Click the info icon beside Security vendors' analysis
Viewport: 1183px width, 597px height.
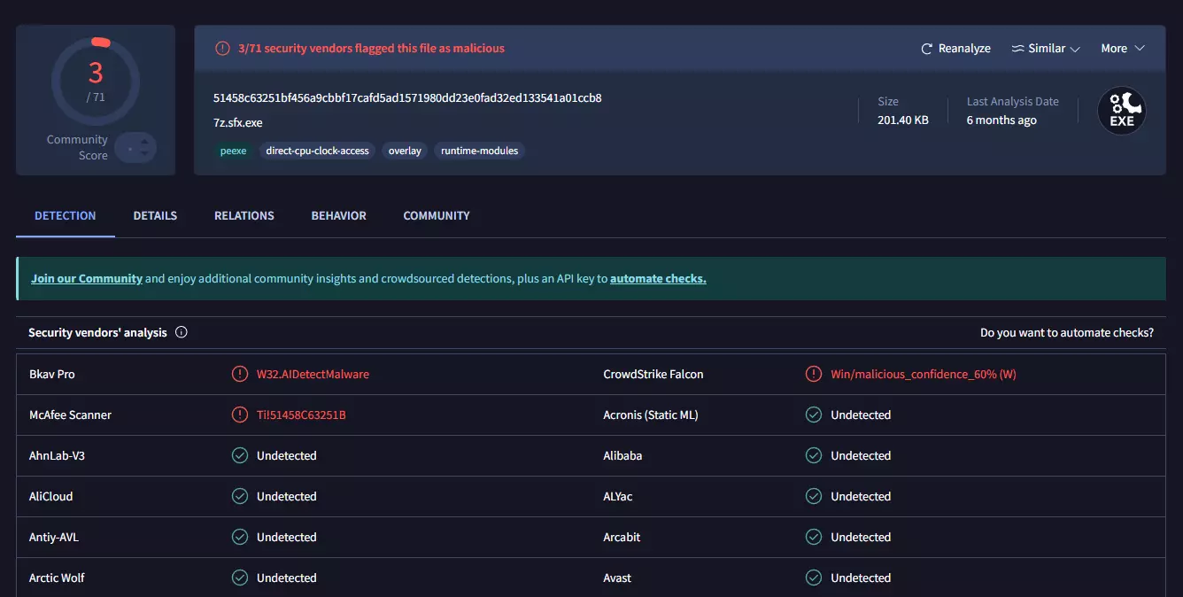[182, 333]
